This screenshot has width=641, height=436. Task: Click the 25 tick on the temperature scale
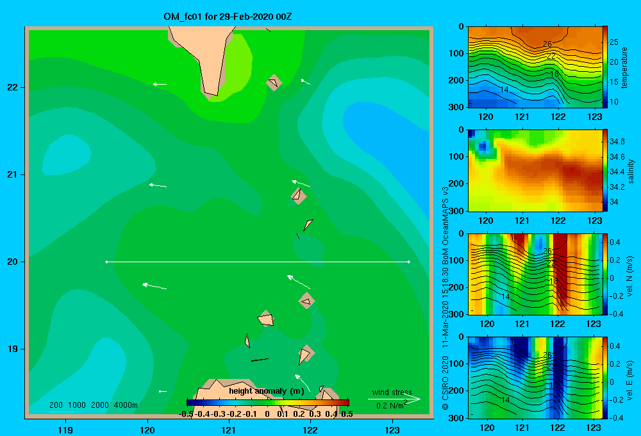pos(613,42)
